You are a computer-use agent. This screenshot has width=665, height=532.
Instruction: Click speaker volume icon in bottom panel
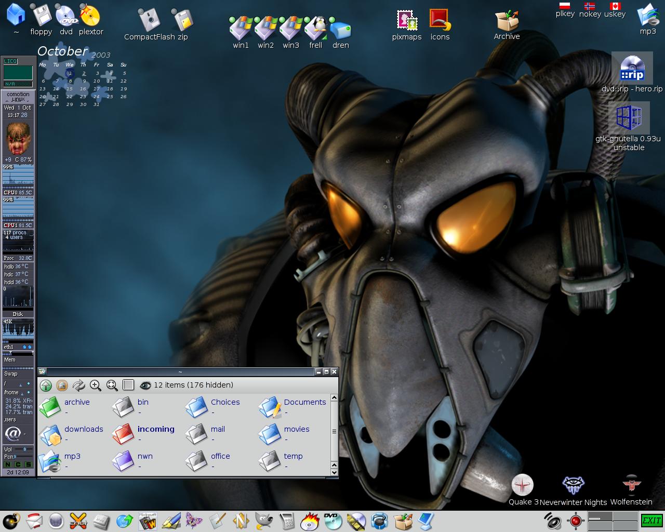(553, 521)
